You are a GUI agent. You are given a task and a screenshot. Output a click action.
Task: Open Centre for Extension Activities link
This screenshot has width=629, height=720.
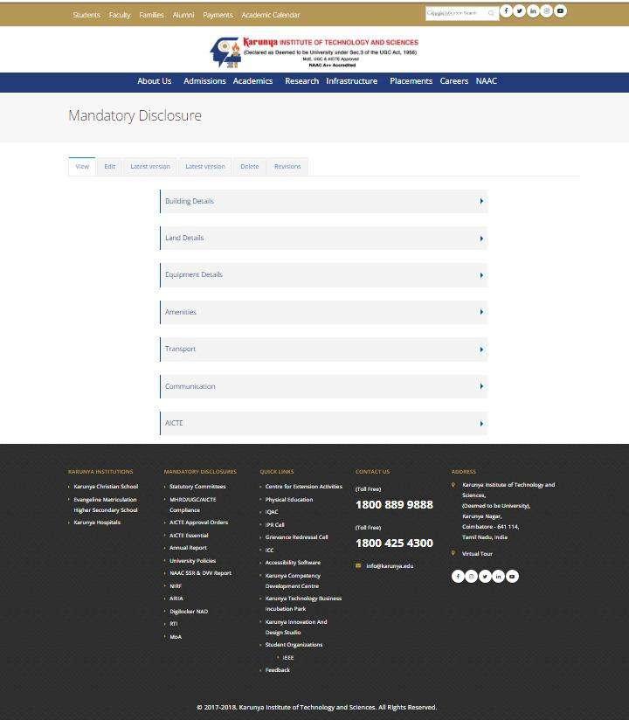click(303, 487)
